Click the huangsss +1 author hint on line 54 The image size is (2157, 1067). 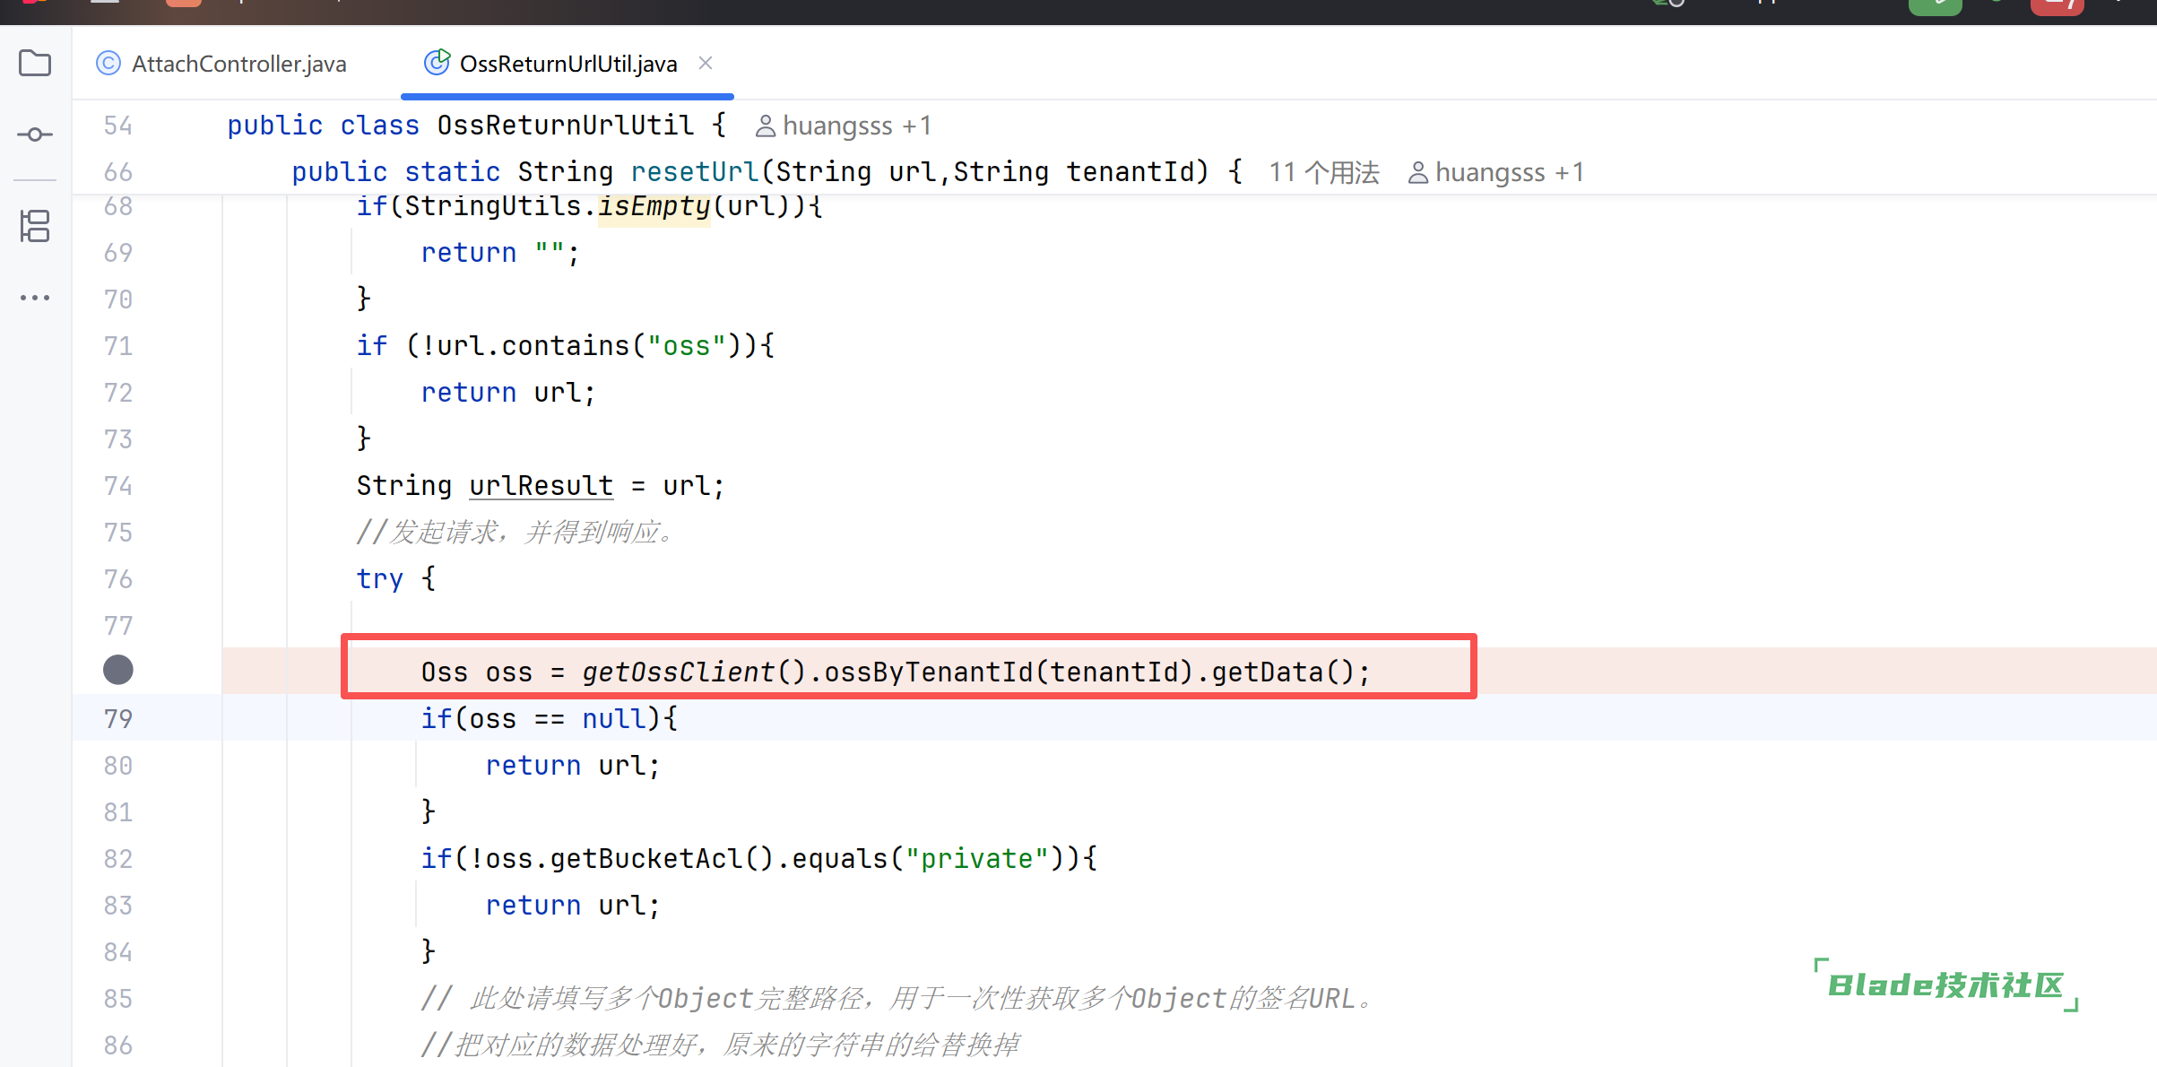(856, 126)
